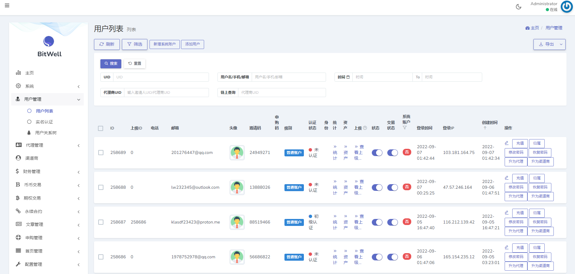
Task: Open the 导出 export dropdown arrow
Action: pos(561,44)
